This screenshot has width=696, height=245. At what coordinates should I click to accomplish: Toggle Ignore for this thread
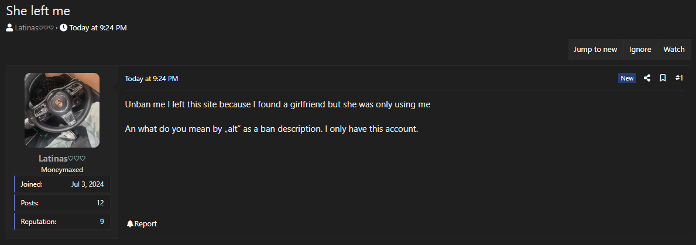(x=640, y=50)
